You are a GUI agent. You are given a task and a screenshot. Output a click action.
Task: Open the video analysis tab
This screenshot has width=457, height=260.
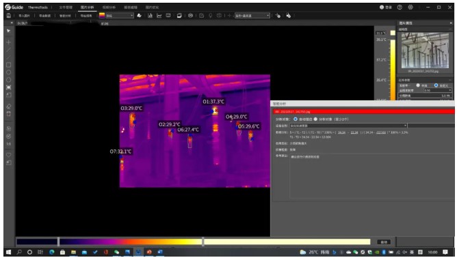[x=109, y=8]
